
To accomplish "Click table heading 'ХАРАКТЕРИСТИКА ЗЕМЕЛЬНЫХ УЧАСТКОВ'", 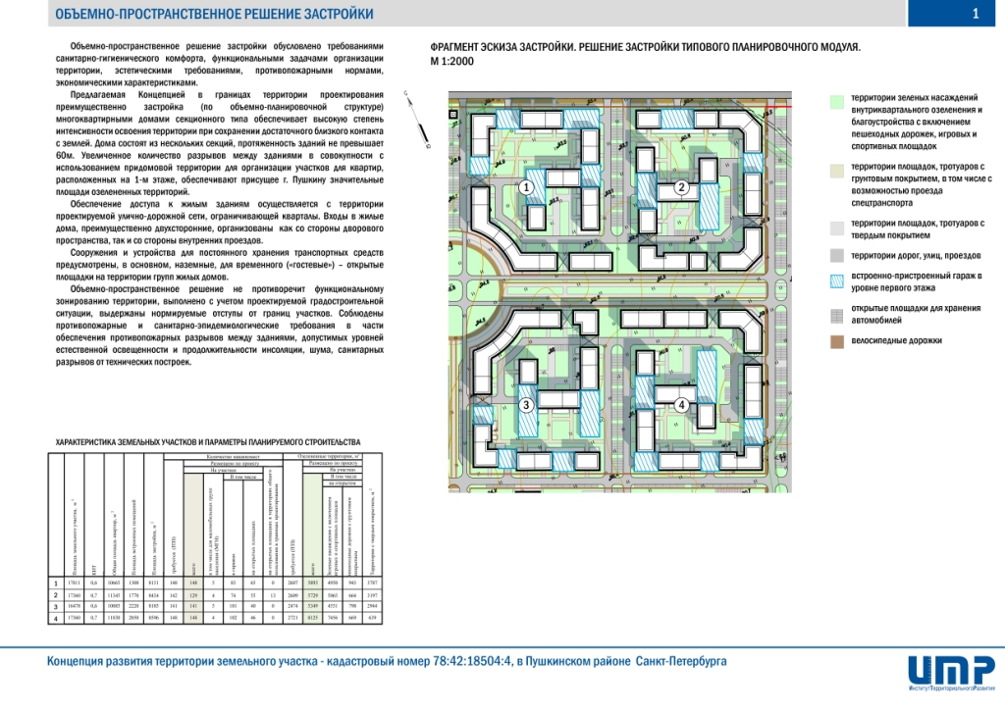I will pos(208,442).
